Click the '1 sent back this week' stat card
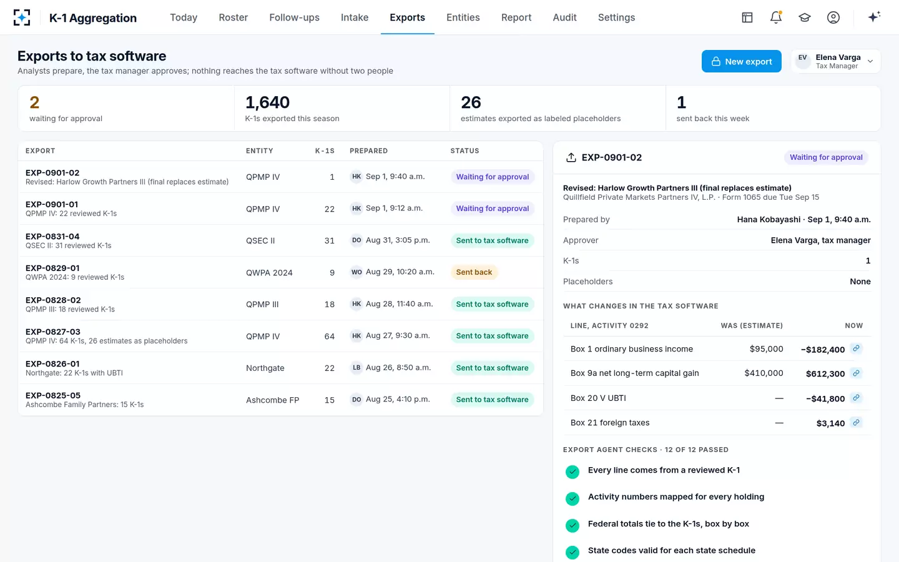 773,109
